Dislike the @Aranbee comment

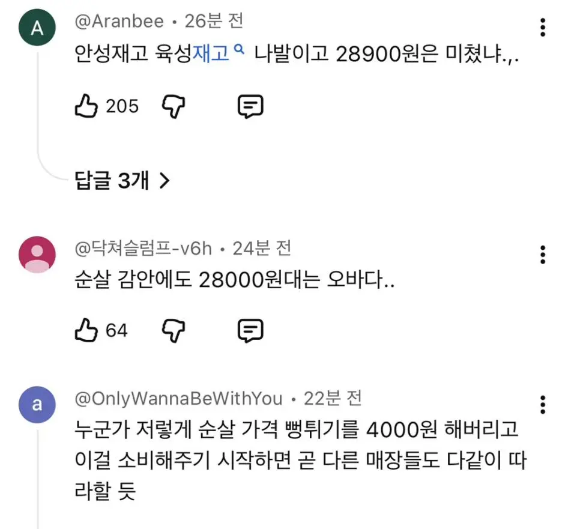click(174, 106)
